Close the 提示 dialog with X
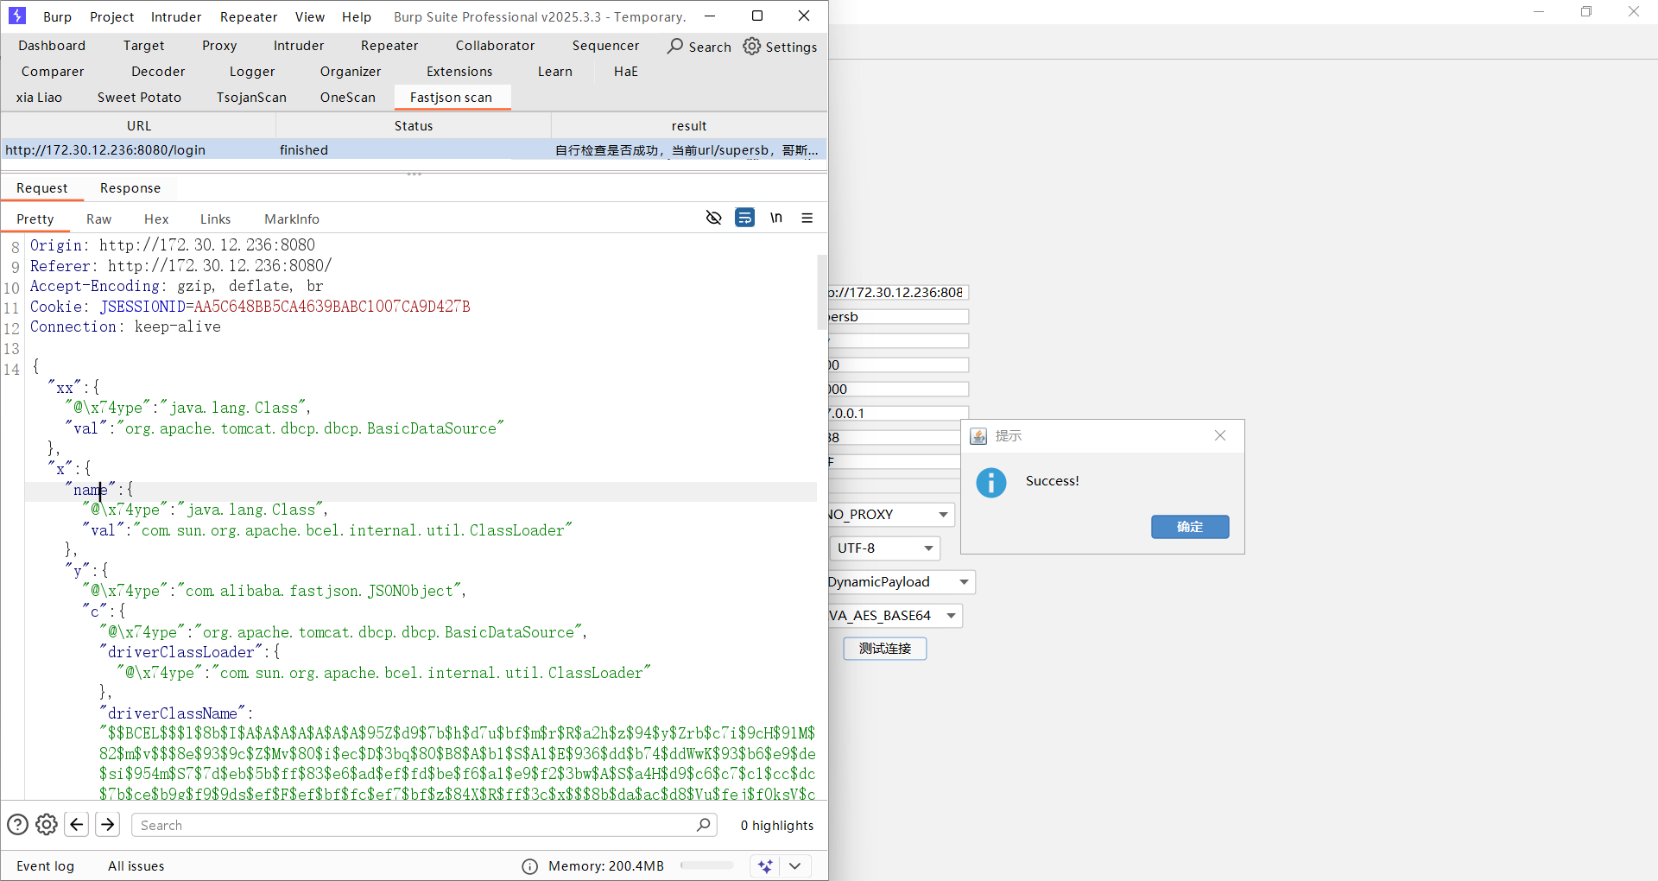The width and height of the screenshot is (1658, 881). point(1220,435)
